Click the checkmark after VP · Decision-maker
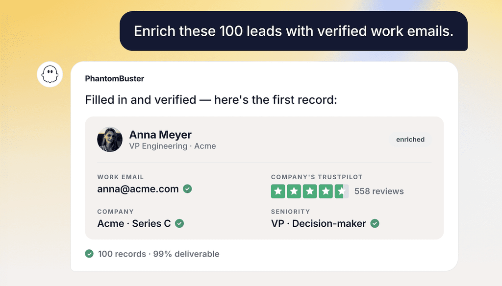This screenshot has width=502, height=286. [375, 223]
